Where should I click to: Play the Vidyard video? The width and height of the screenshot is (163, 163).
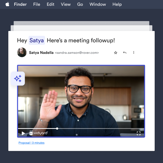(23, 133)
